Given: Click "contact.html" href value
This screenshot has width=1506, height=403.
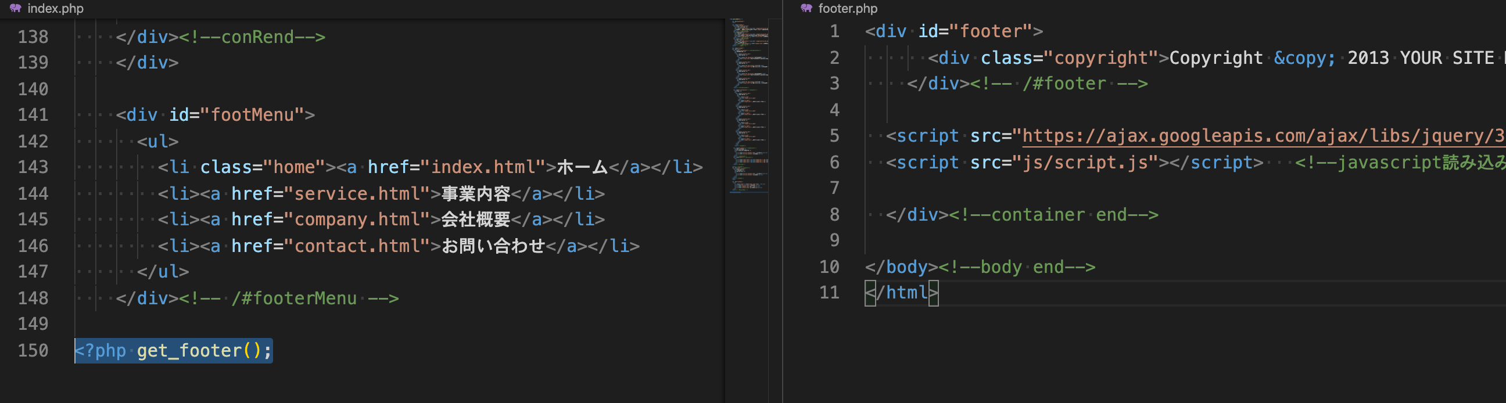Looking at the screenshot, I should 362,246.
